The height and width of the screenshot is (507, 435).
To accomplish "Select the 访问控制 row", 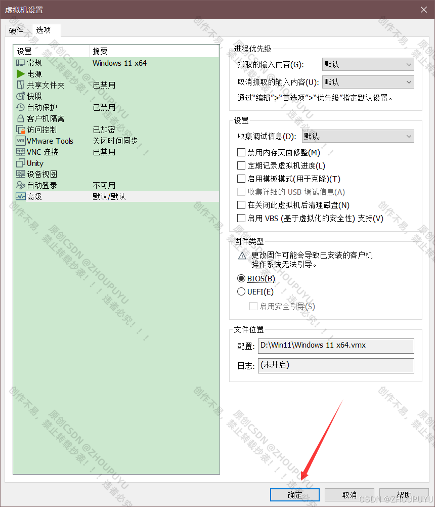I will point(116,130).
